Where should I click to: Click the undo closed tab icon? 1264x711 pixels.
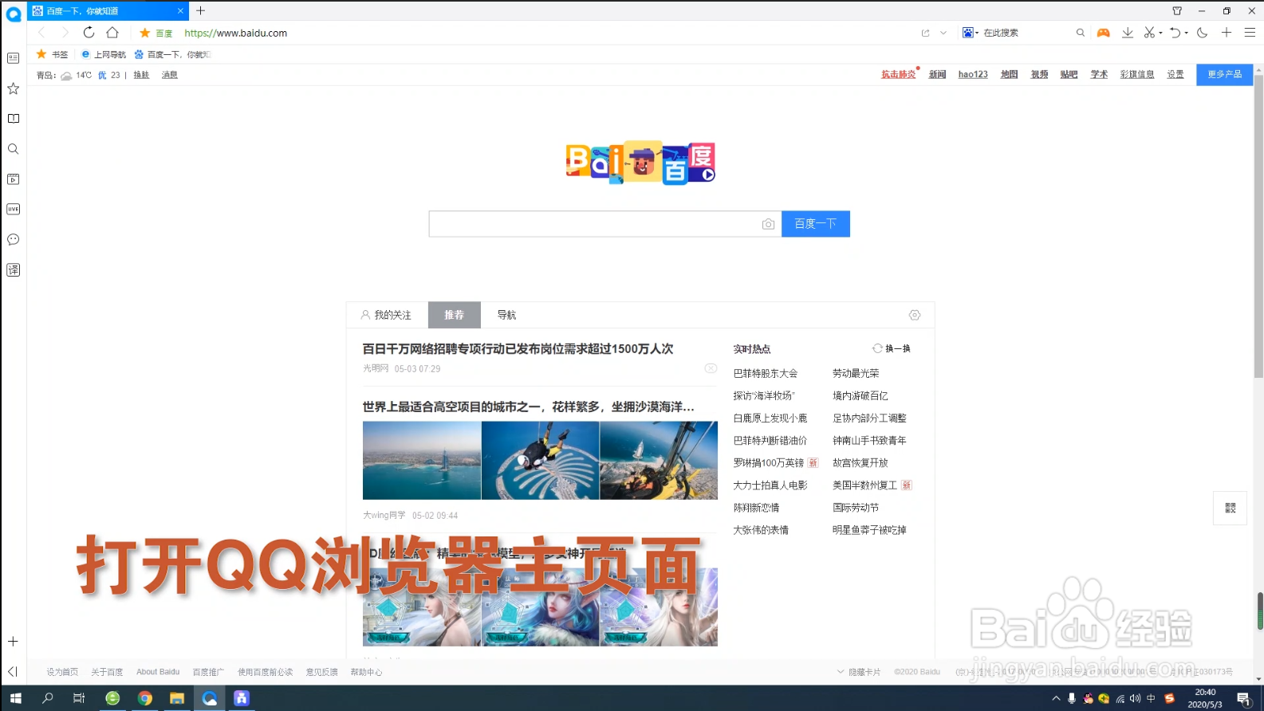coord(1175,33)
